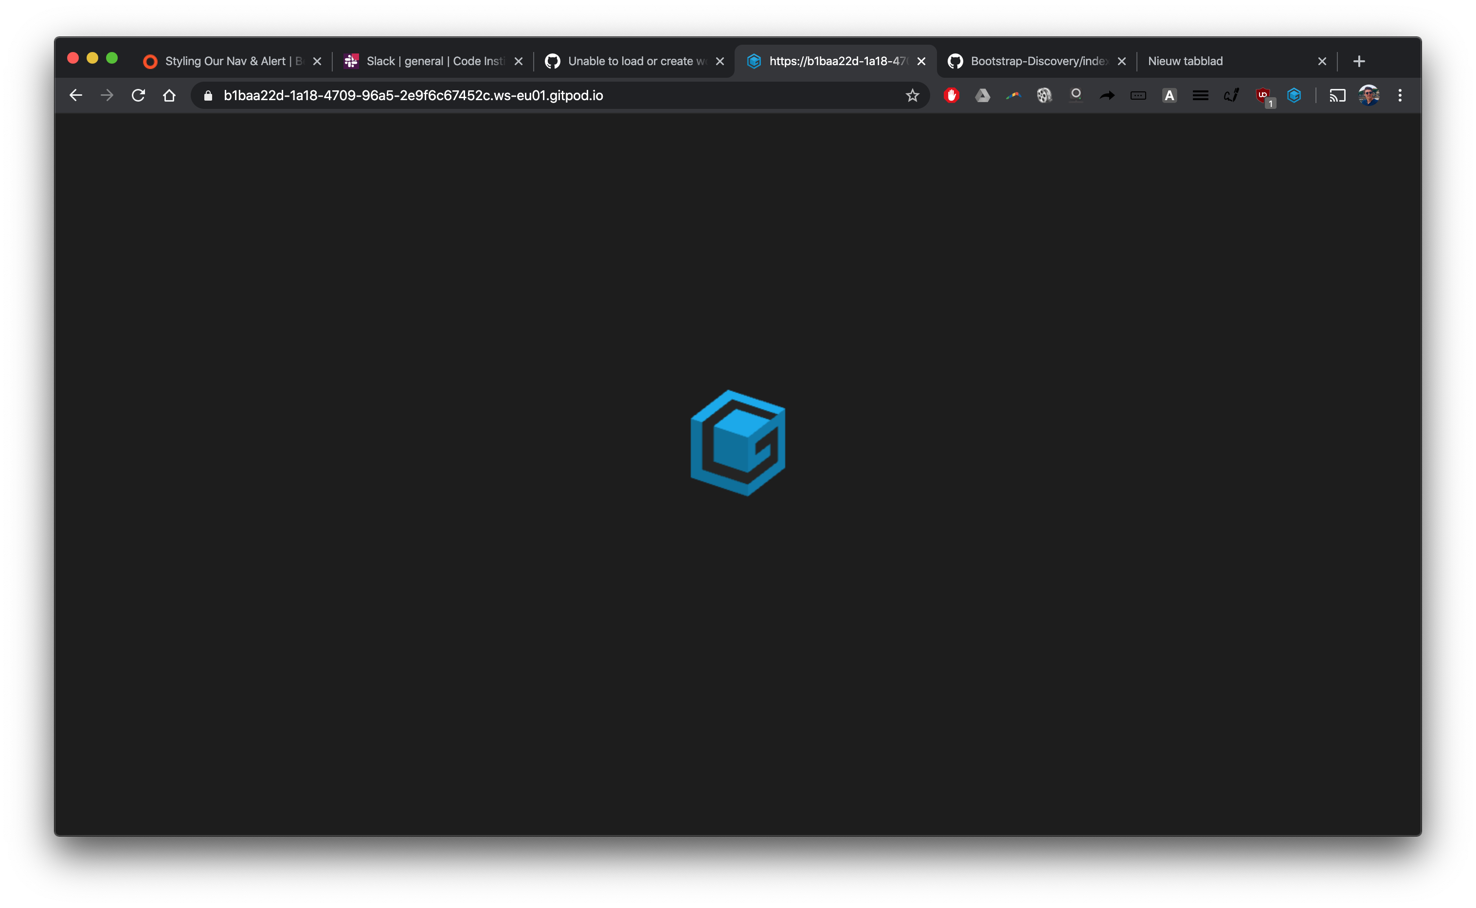Open a new tab with the plus button

tap(1360, 61)
